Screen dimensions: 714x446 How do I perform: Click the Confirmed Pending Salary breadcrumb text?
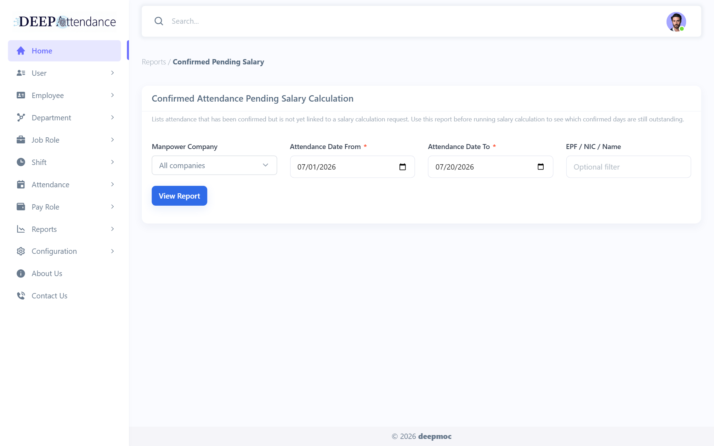pyautogui.click(x=218, y=62)
